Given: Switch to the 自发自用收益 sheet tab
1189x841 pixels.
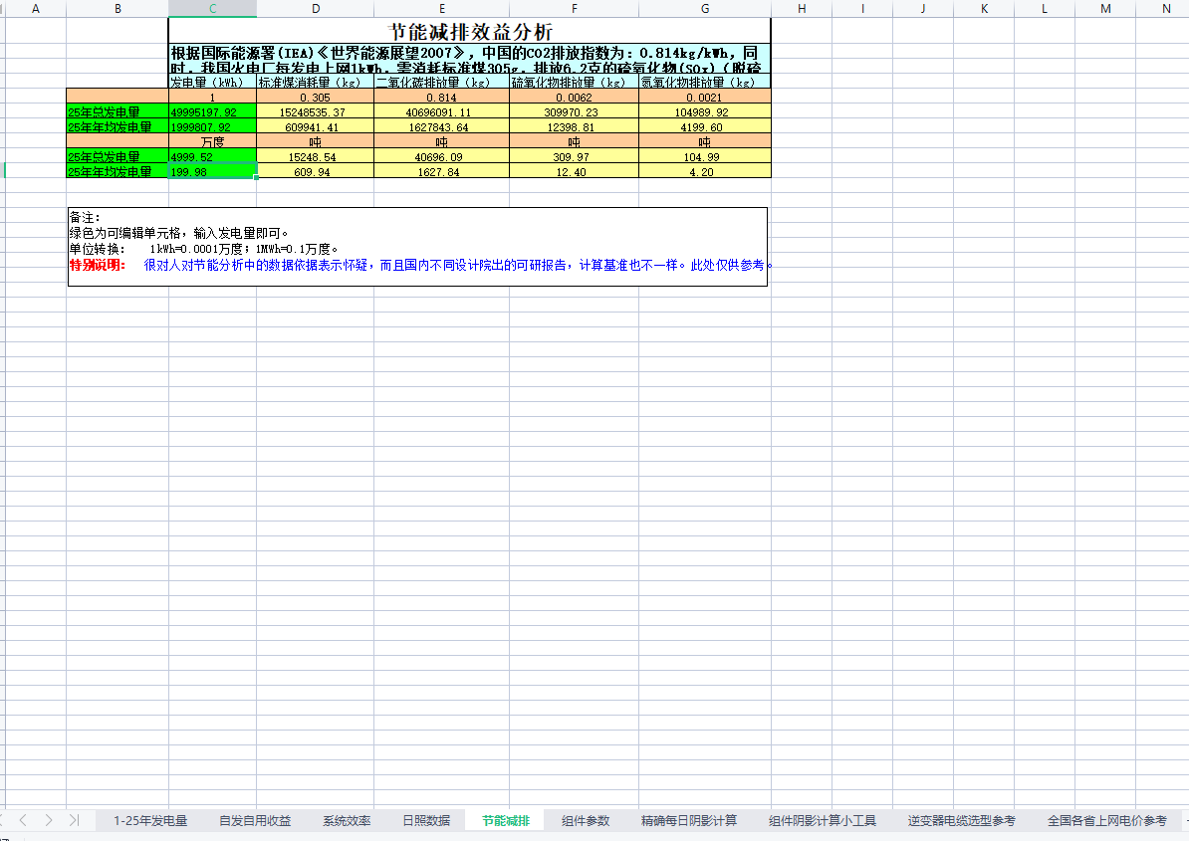Looking at the screenshot, I should click(255, 820).
